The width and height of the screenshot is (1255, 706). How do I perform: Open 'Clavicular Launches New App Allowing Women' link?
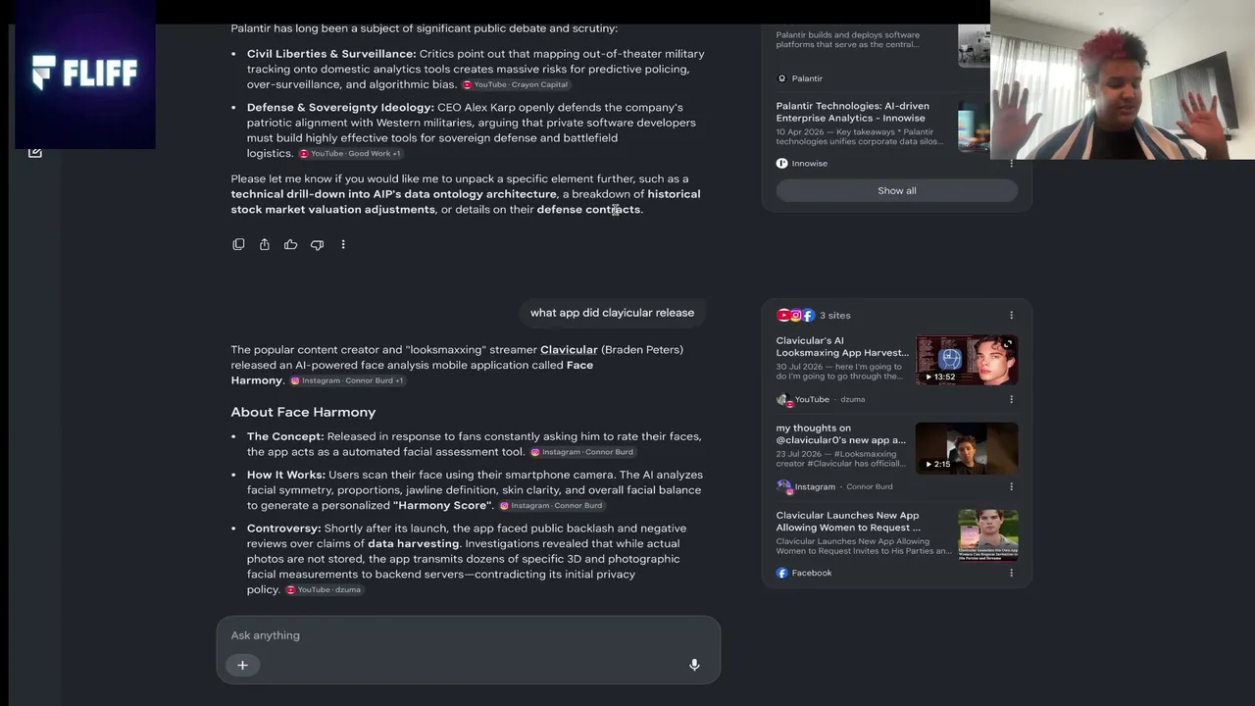(x=848, y=521)
